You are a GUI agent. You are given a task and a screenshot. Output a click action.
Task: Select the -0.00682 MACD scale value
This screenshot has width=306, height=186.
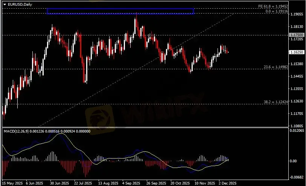pyautogui.click(x=297, y=177)
